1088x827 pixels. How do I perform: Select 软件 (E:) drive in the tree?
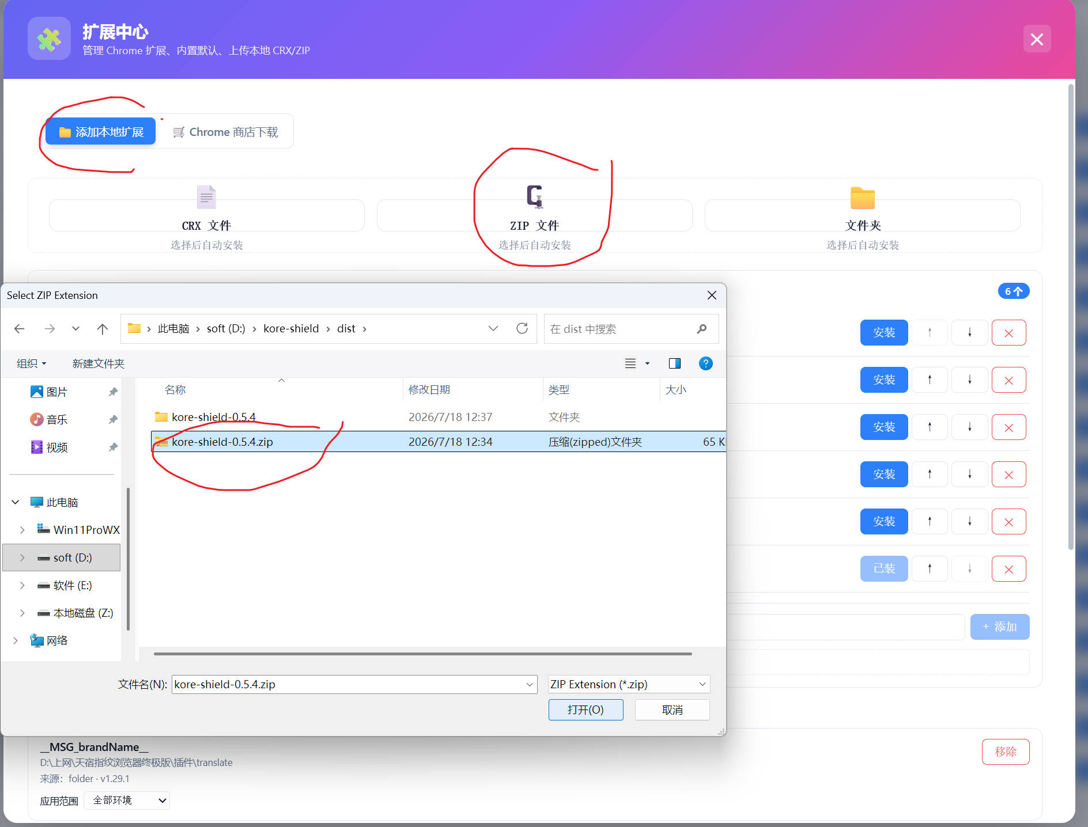pos(65,585)
